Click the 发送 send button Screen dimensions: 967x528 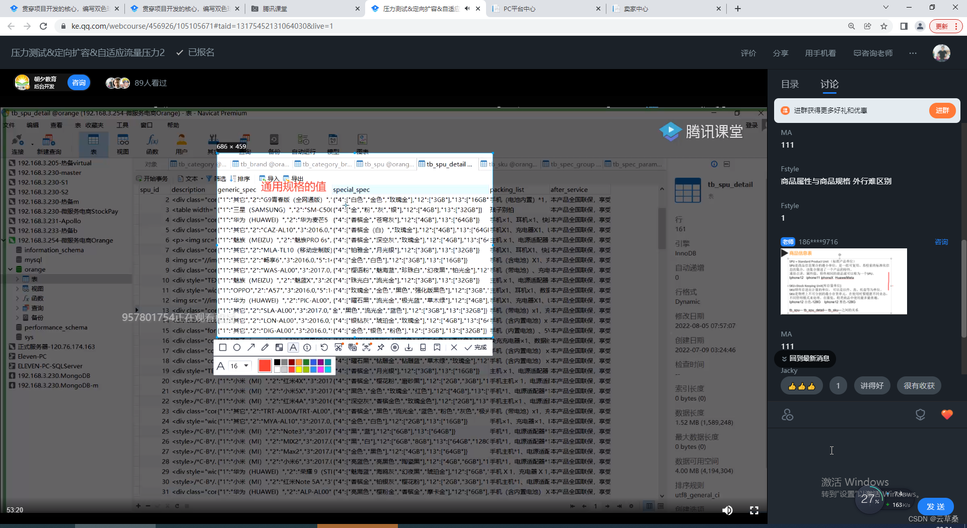(x=935, y=506)
